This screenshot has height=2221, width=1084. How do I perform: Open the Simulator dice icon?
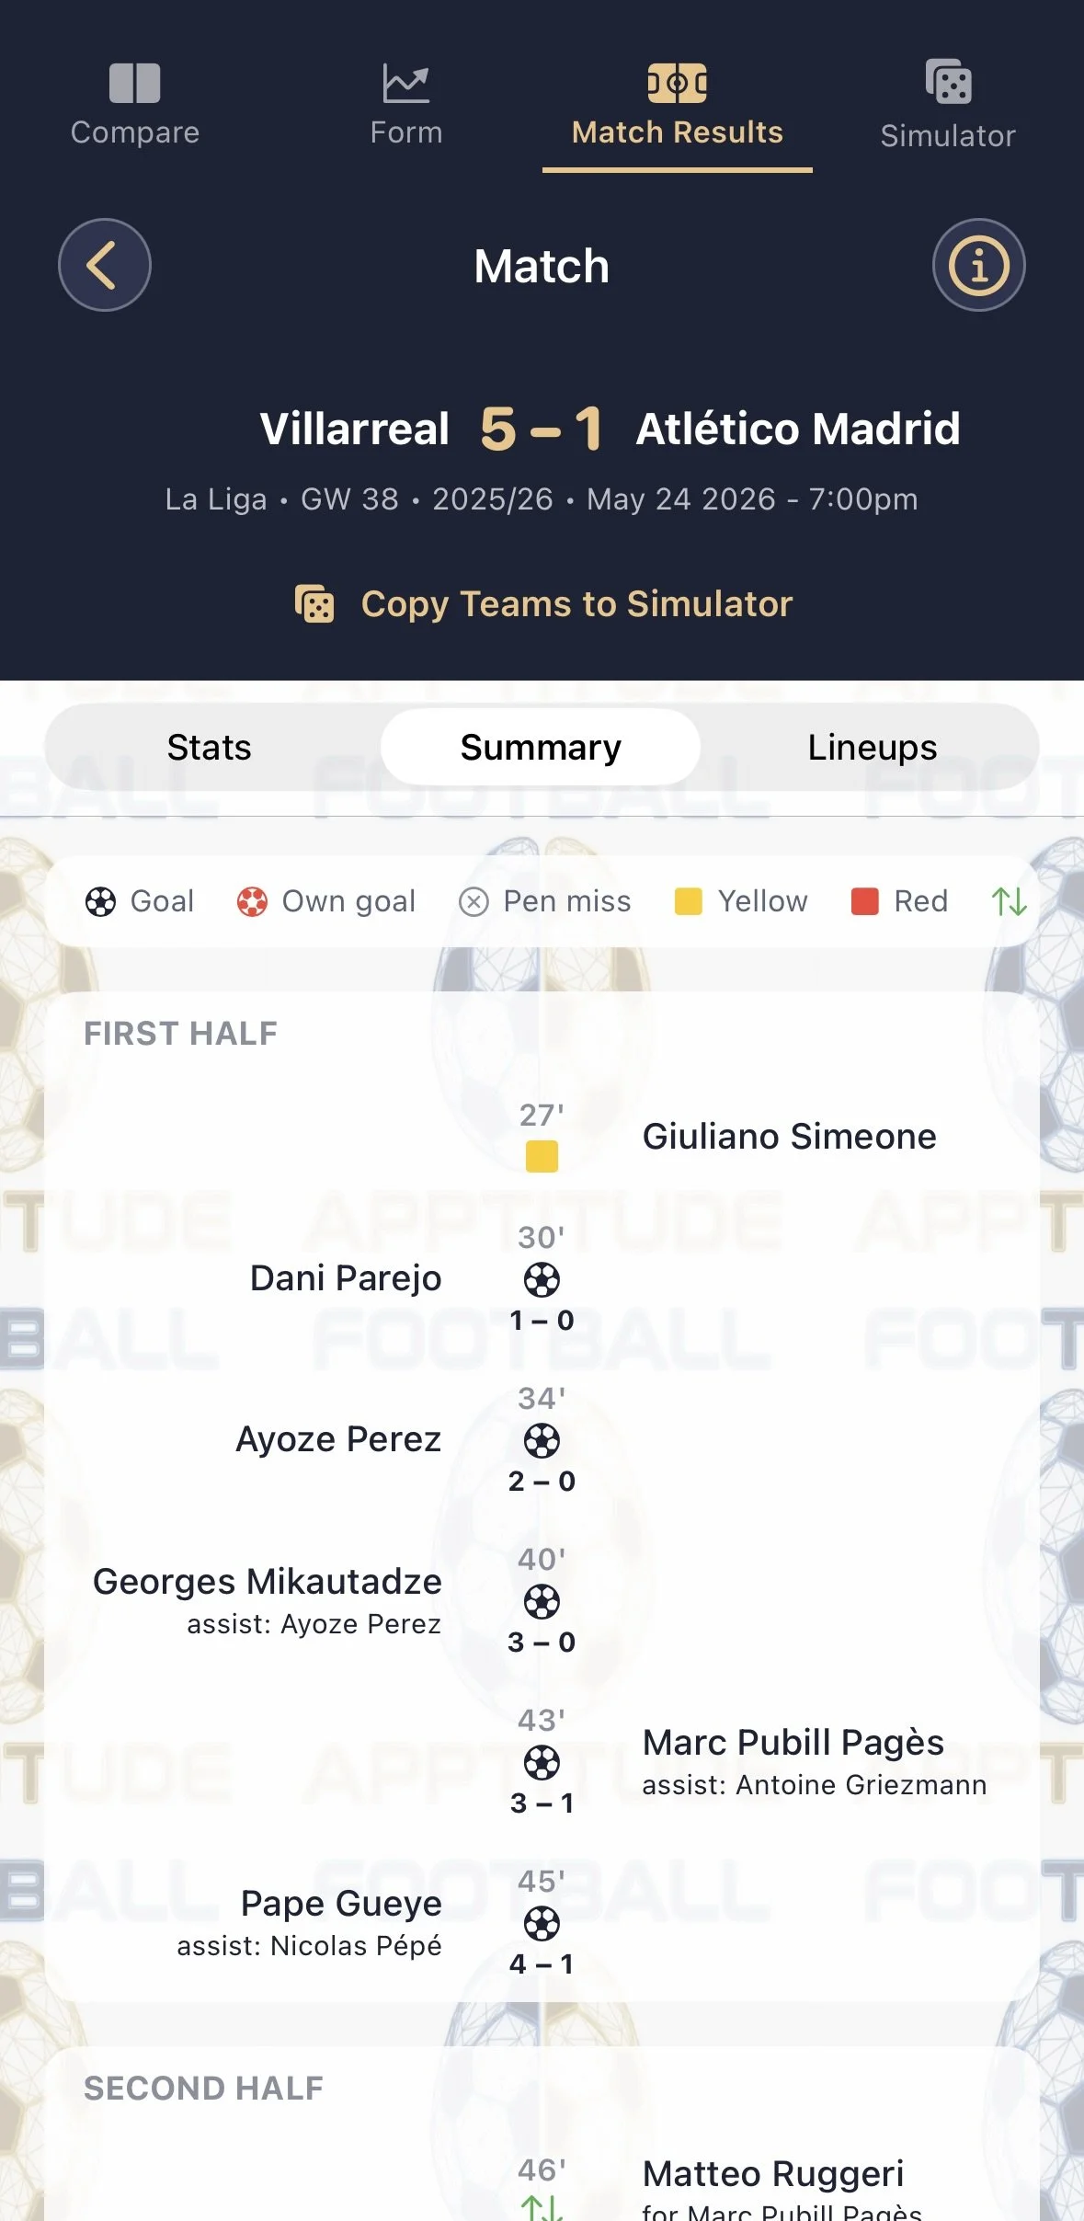point(948,83)
